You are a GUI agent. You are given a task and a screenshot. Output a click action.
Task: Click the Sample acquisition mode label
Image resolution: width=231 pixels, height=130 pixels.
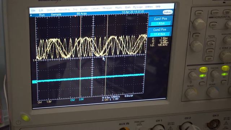click(56, 14)
